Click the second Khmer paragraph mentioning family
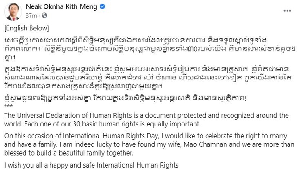Screen dimensions: 301x174 148,78
